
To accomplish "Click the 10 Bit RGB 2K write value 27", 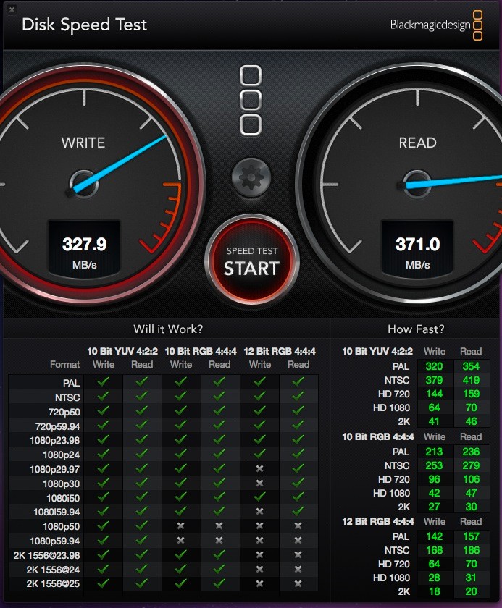I will 434,507.
